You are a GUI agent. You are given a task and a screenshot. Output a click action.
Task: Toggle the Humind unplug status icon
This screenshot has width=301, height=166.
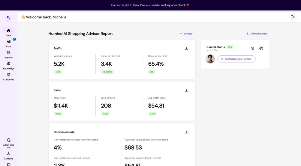tap(253, 49)
